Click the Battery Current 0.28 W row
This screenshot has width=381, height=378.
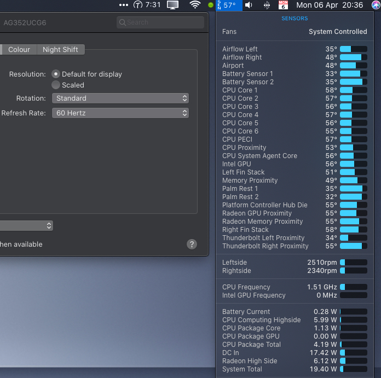(295, 312)
